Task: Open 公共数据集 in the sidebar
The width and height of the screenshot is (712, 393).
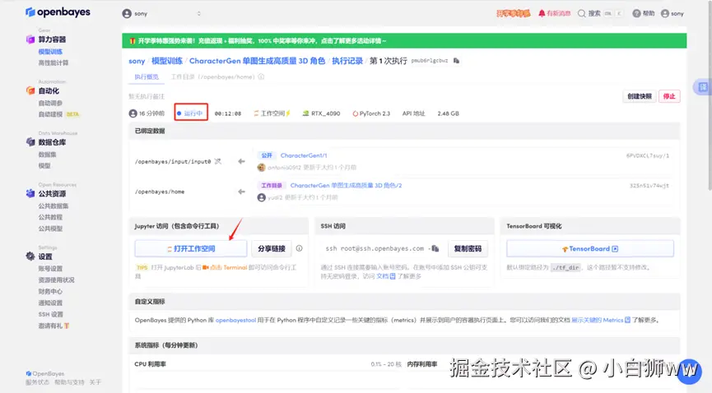Action: [54, 206]
